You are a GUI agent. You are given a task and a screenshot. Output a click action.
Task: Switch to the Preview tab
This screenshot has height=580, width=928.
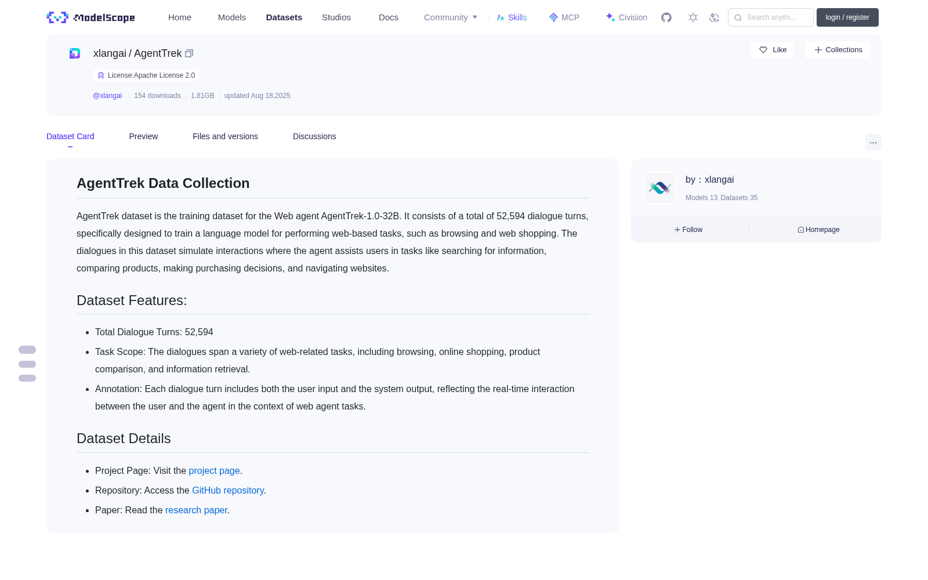[x=143, y=136]
